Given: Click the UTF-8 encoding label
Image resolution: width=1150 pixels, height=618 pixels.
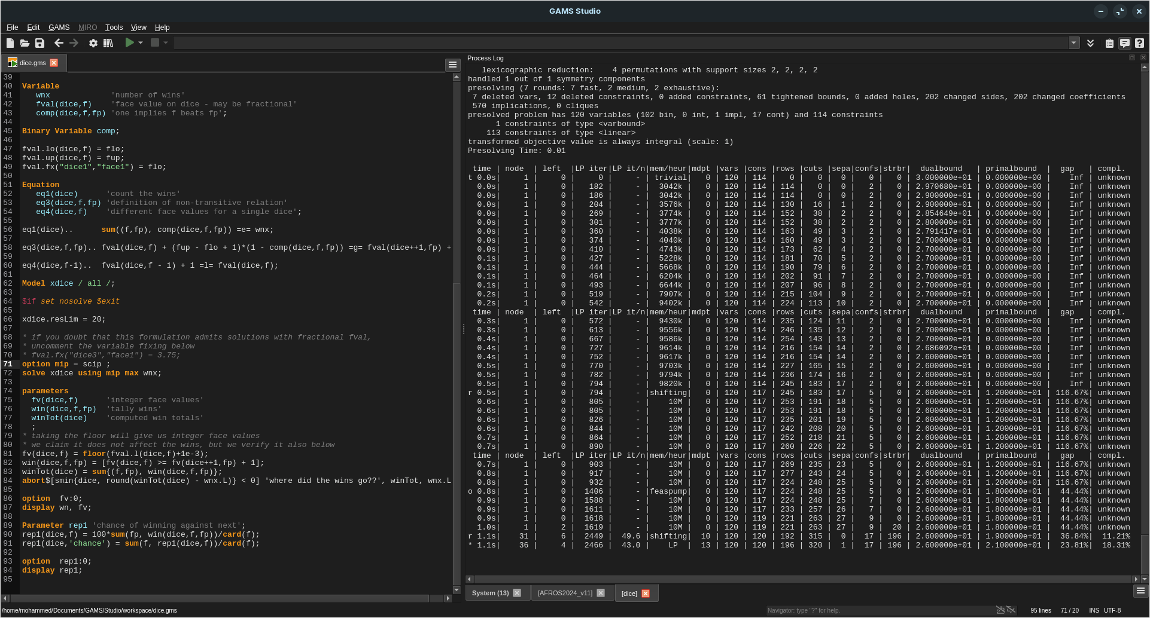Looking at the screenshot, I should point(1112,610).
